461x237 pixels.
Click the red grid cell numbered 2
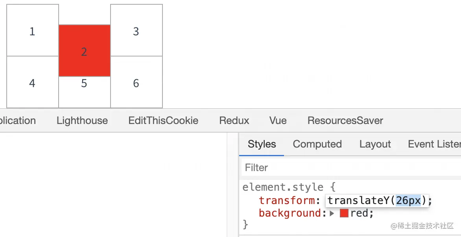pyautogui.click(x=84, y=51)
